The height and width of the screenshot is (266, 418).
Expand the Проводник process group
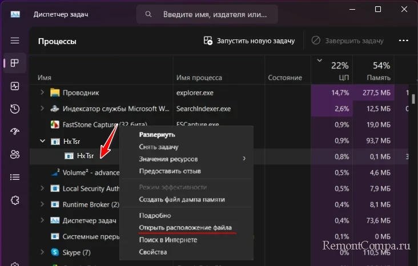click(x=42, y=92)
